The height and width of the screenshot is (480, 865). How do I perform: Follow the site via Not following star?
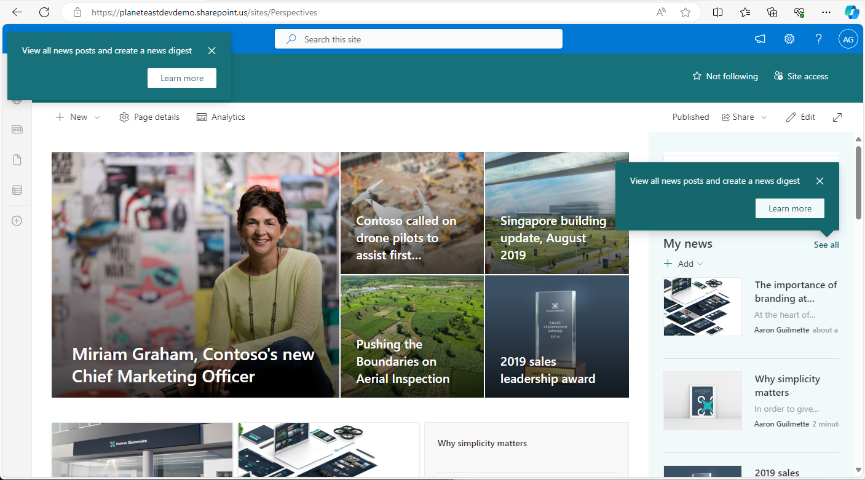coord(724,76)
